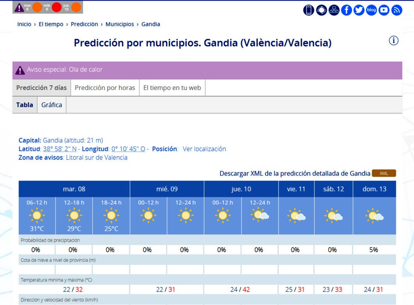
Task: Go to Inicio breadcrumb link
Action: click(x=24, y=24)
